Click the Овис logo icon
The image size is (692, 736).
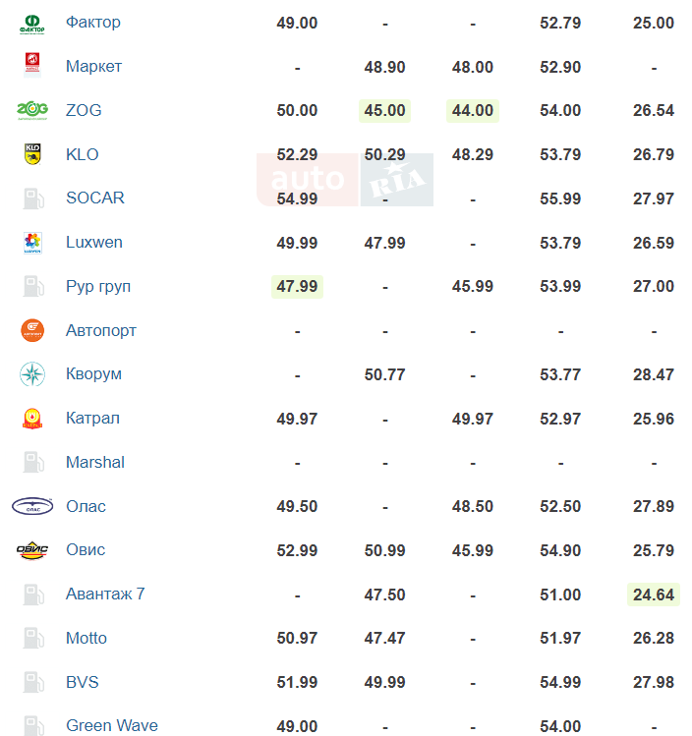point(32,550)
